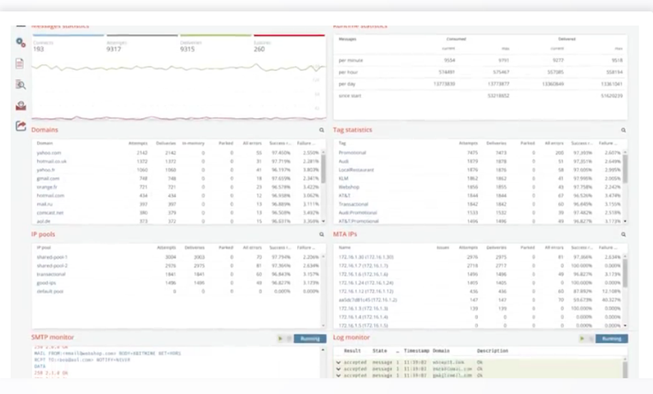Sort Domains table by Domain column header
653x394 pixels.
click(44, 143)
